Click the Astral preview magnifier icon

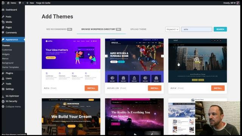coord(197,60)
